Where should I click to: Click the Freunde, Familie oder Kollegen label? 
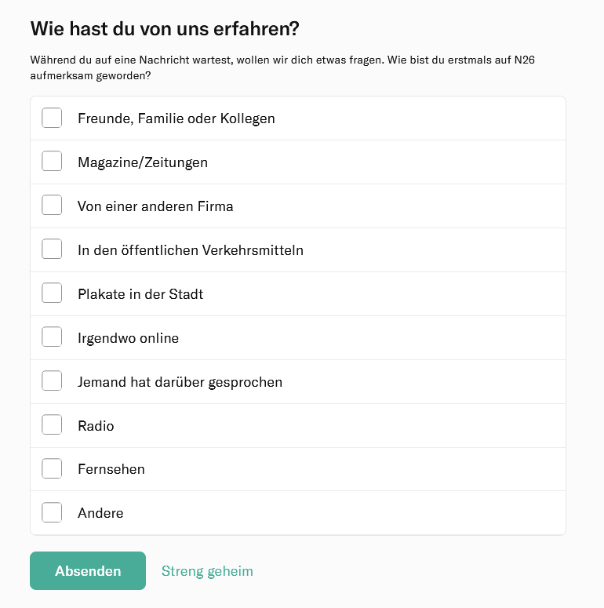pyautogui.click(x=176, y=119)
